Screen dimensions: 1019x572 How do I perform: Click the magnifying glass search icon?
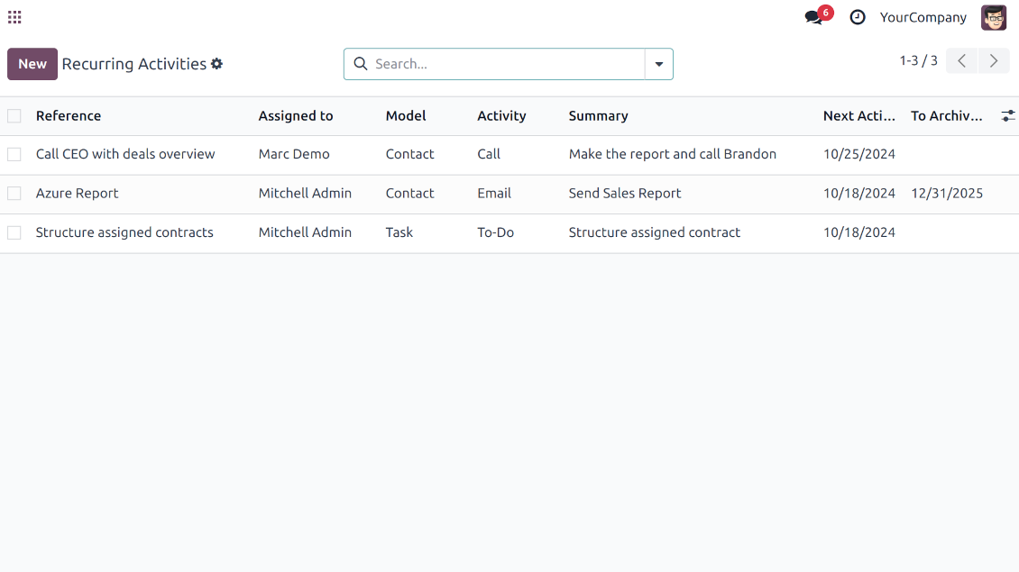coord(361,64)
